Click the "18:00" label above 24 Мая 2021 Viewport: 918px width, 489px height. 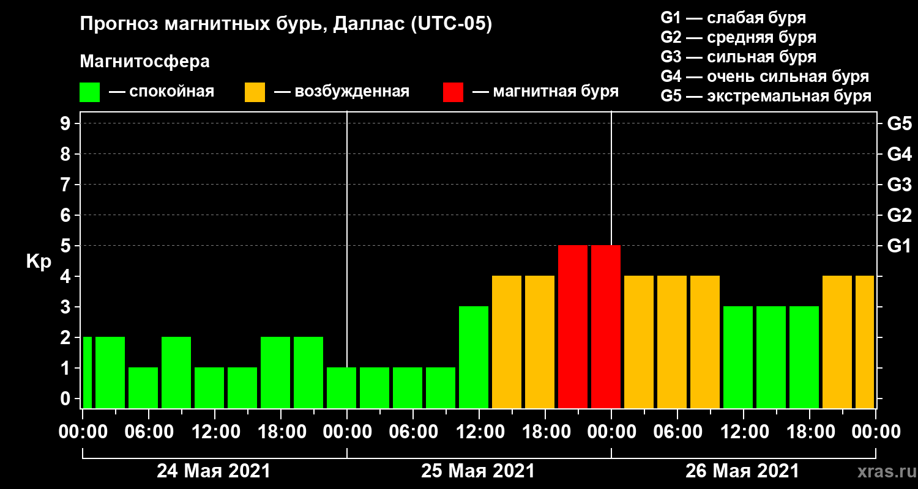pyautogui.click(x=281, y=432)
